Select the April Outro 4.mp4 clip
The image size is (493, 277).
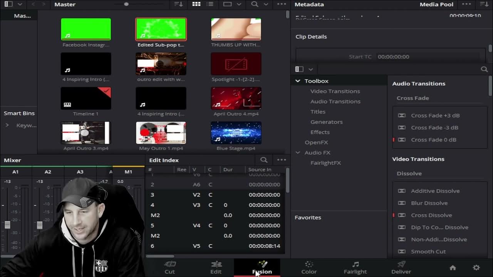(236, 98)
